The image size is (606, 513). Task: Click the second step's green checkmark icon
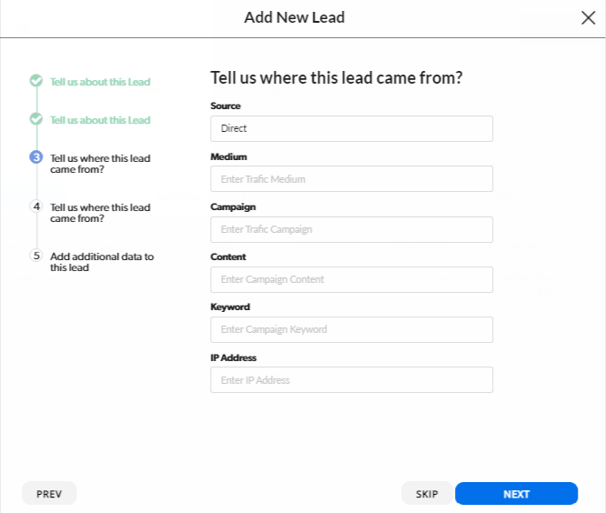pos(36,119)
